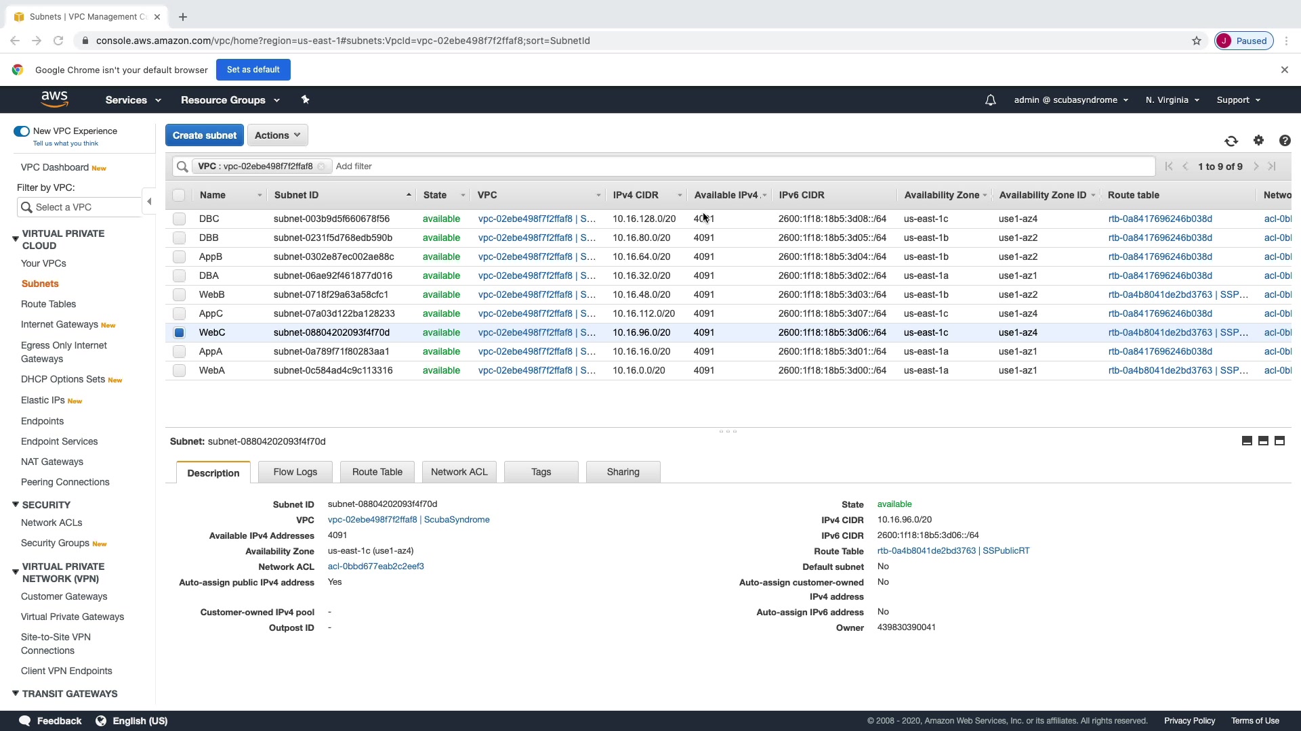The image size is (1301, 731).
Task: Open the notifications bell icon
Action: click(990, 100)
